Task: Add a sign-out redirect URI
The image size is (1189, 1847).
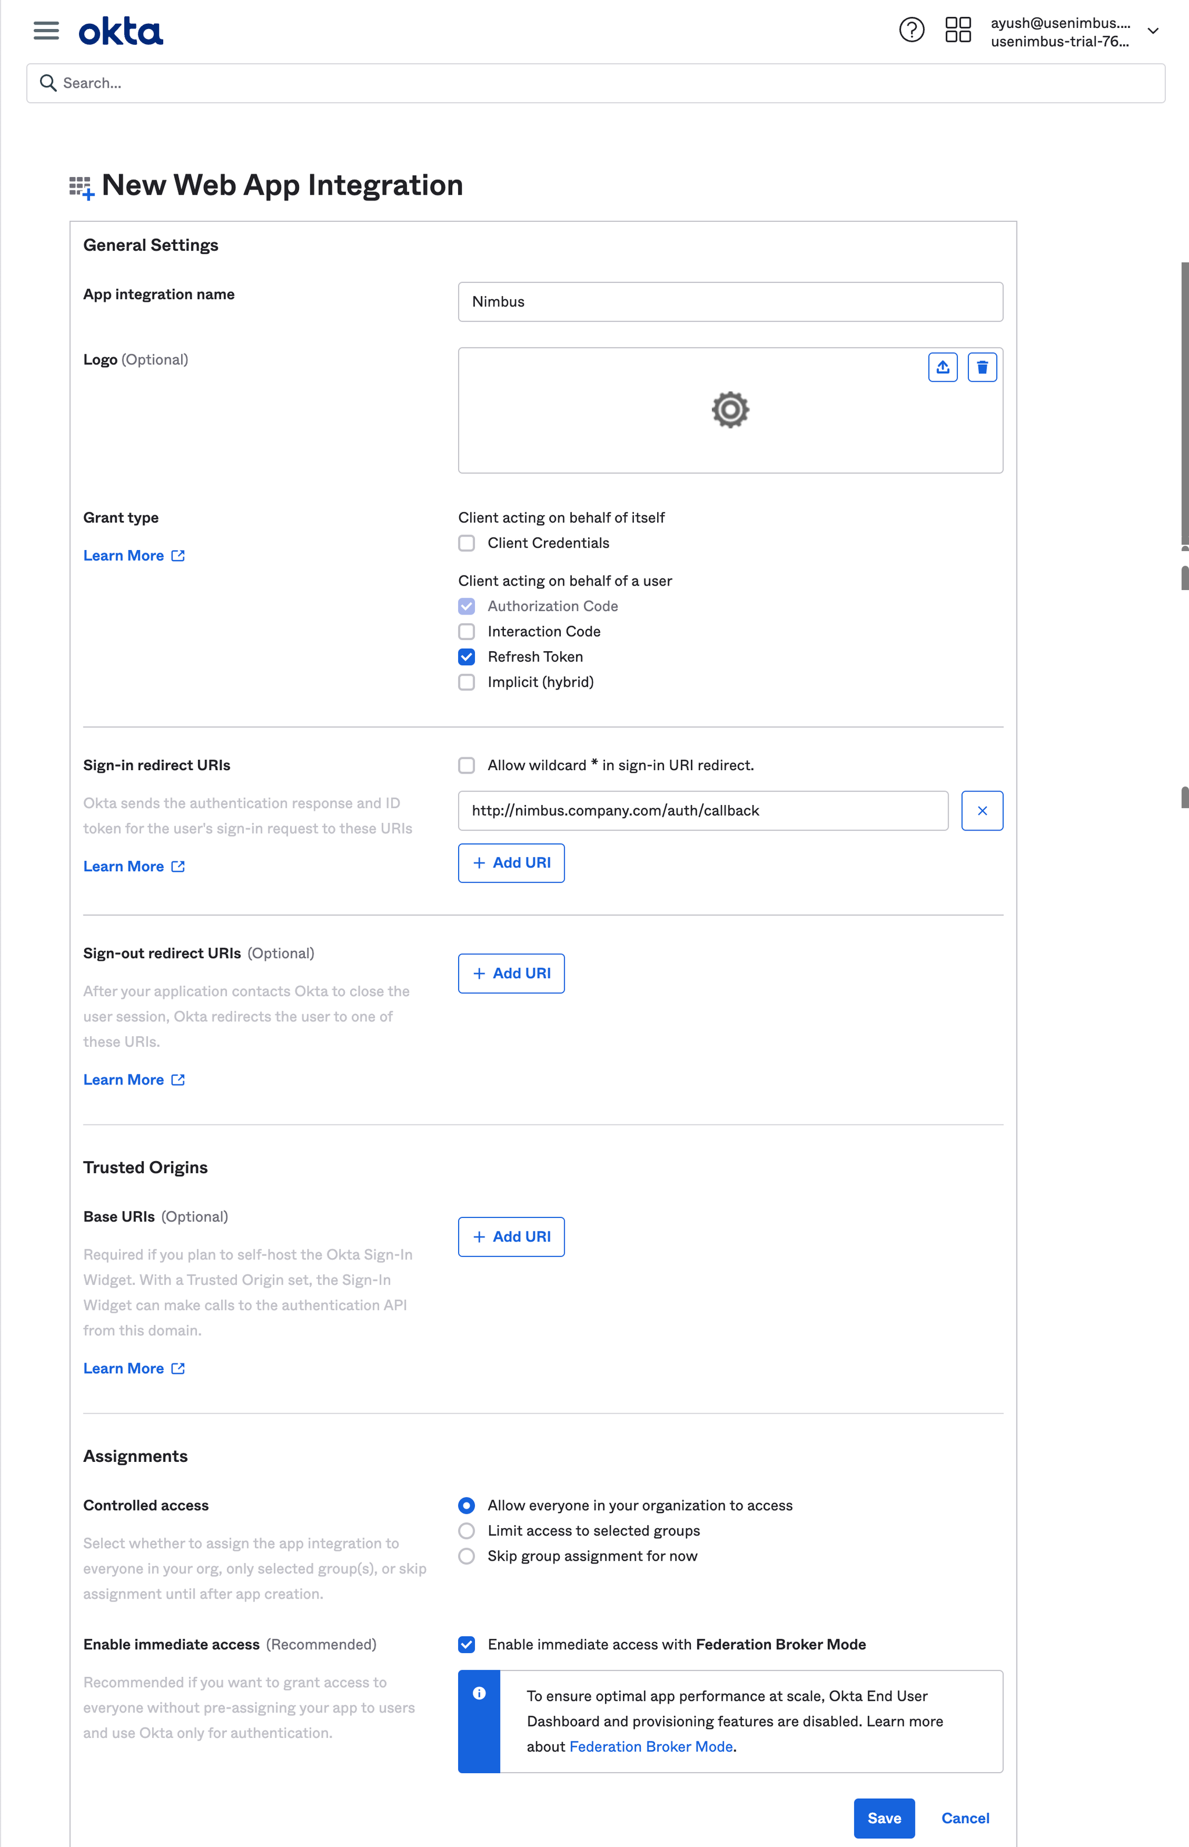Action: click(511, 973)
